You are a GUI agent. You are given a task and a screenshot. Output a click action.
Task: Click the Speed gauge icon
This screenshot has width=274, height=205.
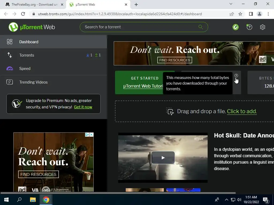pos(10,69)
